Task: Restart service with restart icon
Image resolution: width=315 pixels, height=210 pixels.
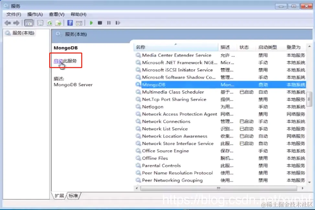Action: tap(118, 23)
